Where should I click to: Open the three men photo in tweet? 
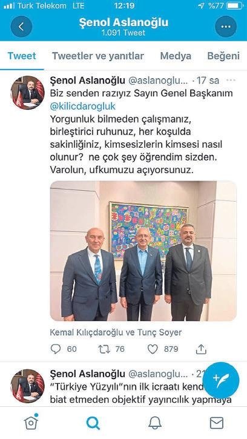pos(143,251)
